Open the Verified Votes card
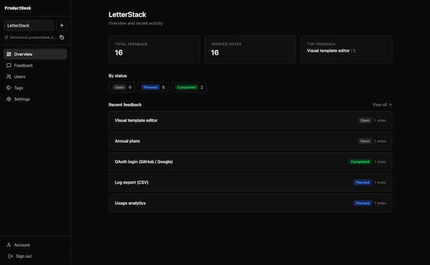This screenshot has width=430, height=265. click(250, 49)
